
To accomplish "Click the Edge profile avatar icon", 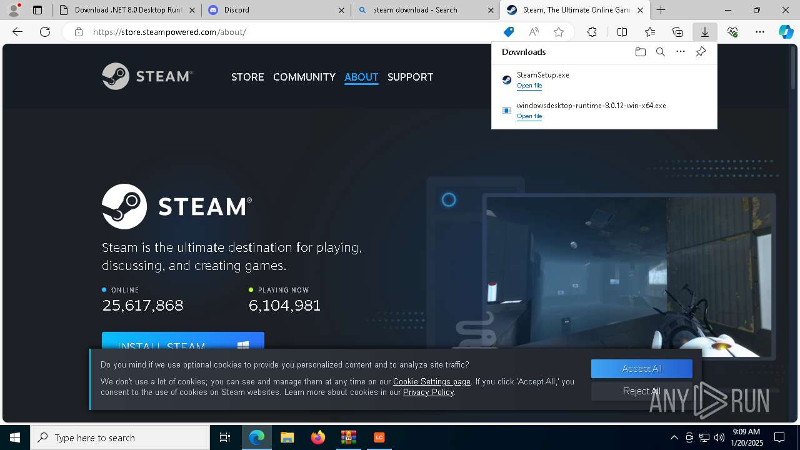I will point(14,10).
